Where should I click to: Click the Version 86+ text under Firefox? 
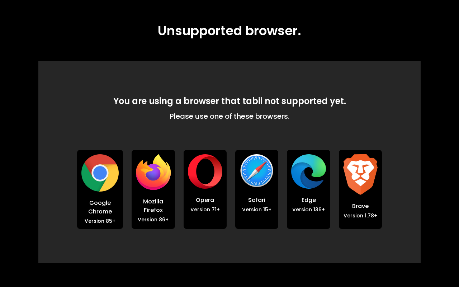(153, 220)
